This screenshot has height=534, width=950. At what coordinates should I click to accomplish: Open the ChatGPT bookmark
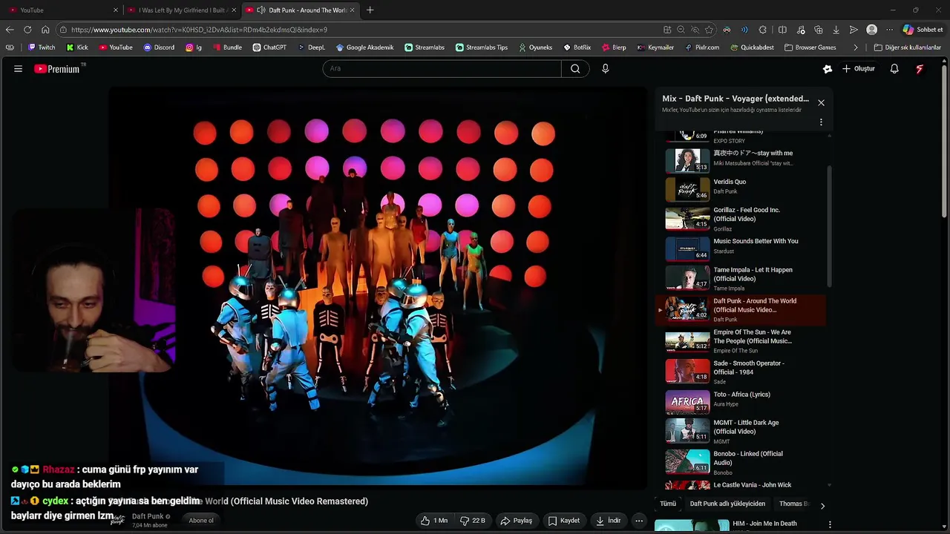coord(269,47)
